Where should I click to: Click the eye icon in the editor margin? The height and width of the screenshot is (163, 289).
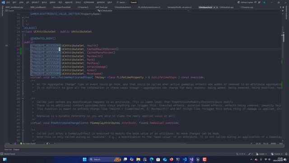point(7,45)
